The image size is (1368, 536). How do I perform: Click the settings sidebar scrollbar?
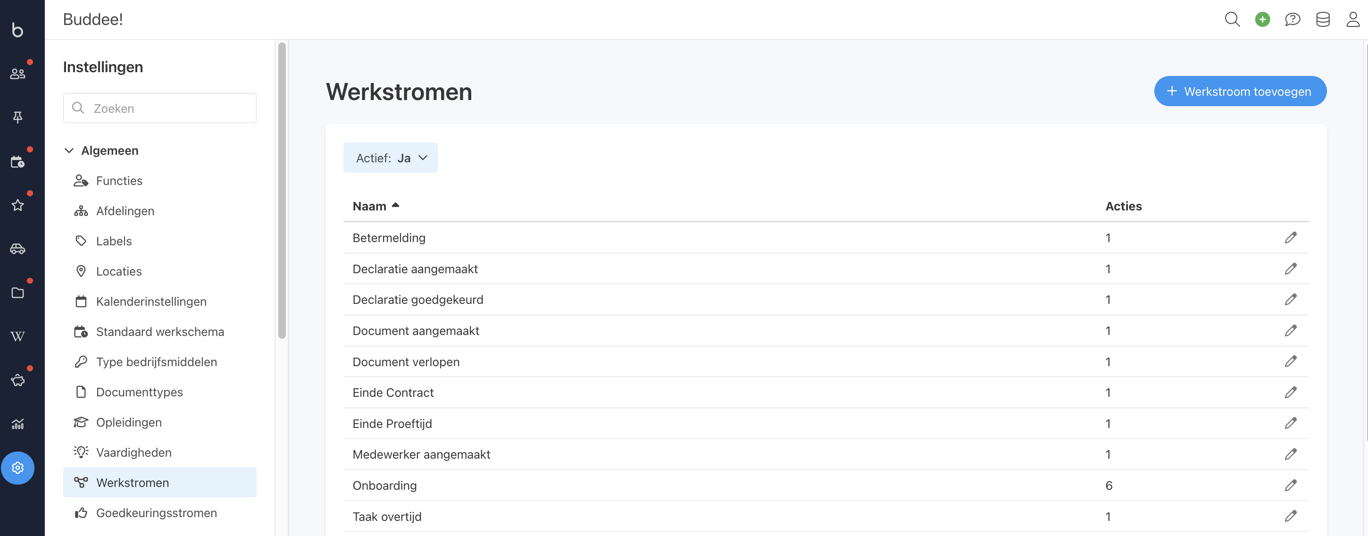point(282,190)
